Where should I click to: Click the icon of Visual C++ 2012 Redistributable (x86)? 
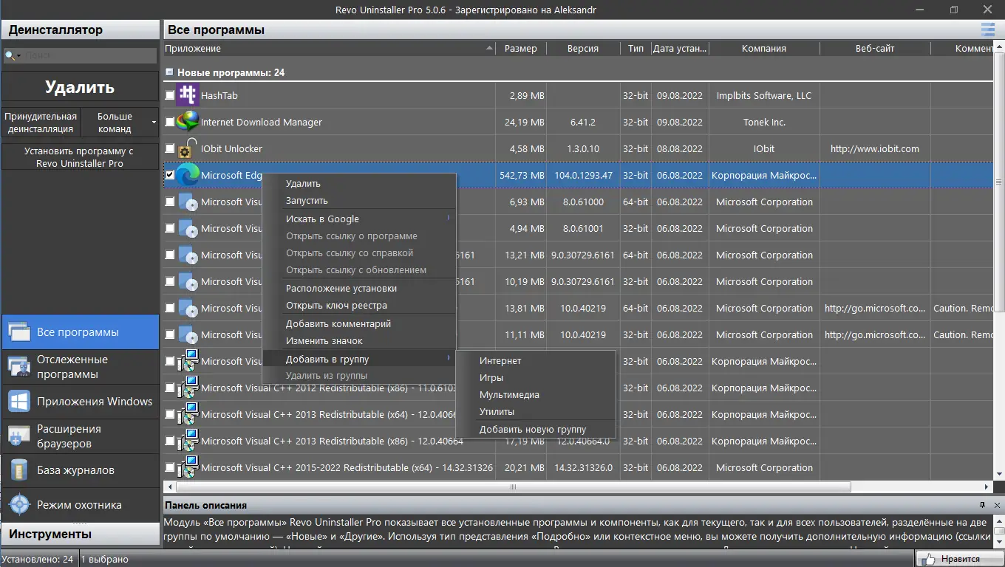pos(188,388)
